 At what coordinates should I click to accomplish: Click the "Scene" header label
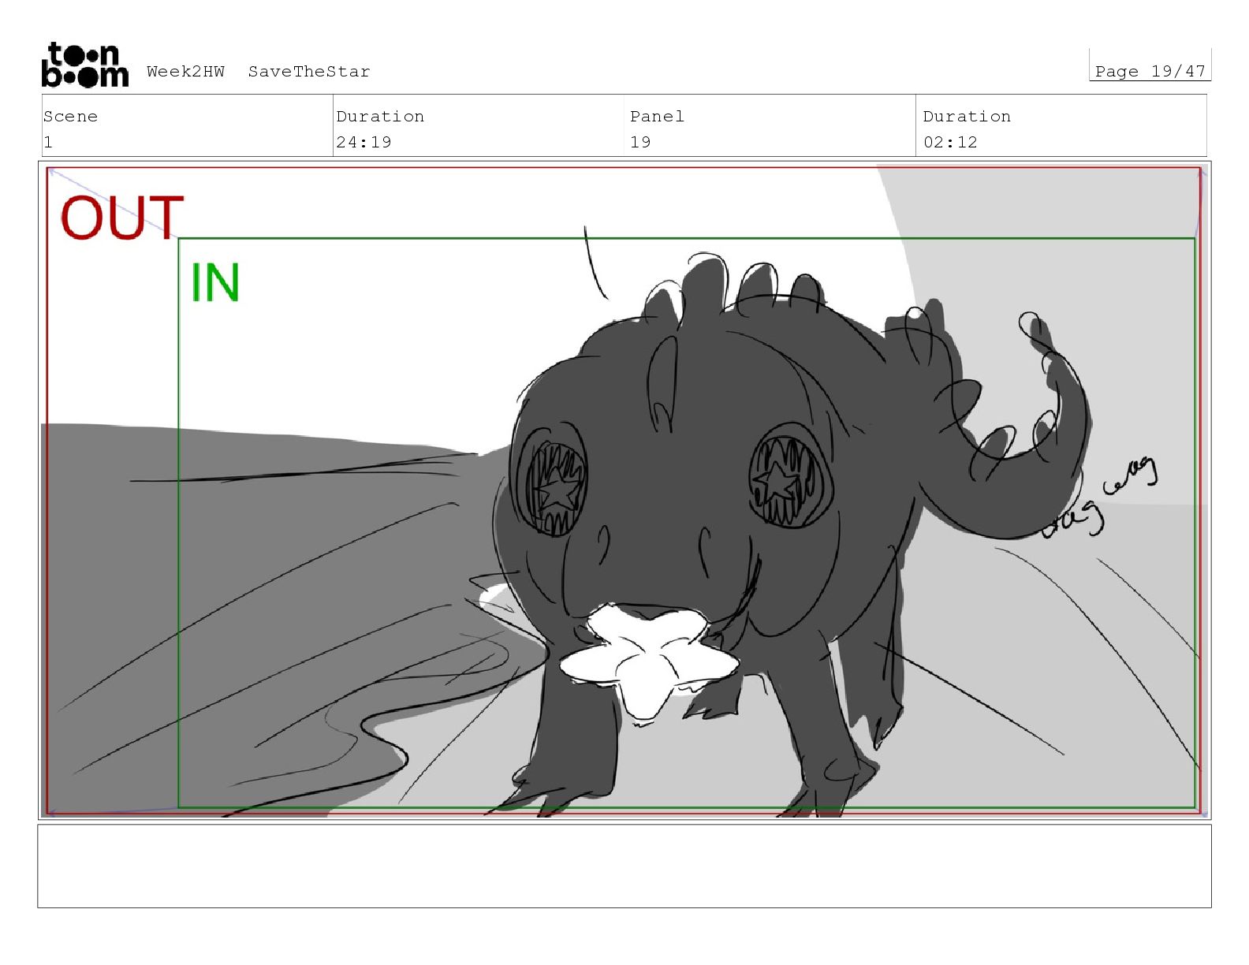(71, 117)
